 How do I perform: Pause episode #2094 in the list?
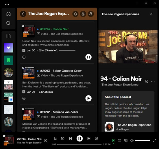88,57
